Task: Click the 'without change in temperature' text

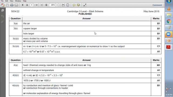Action: (39, 70)
